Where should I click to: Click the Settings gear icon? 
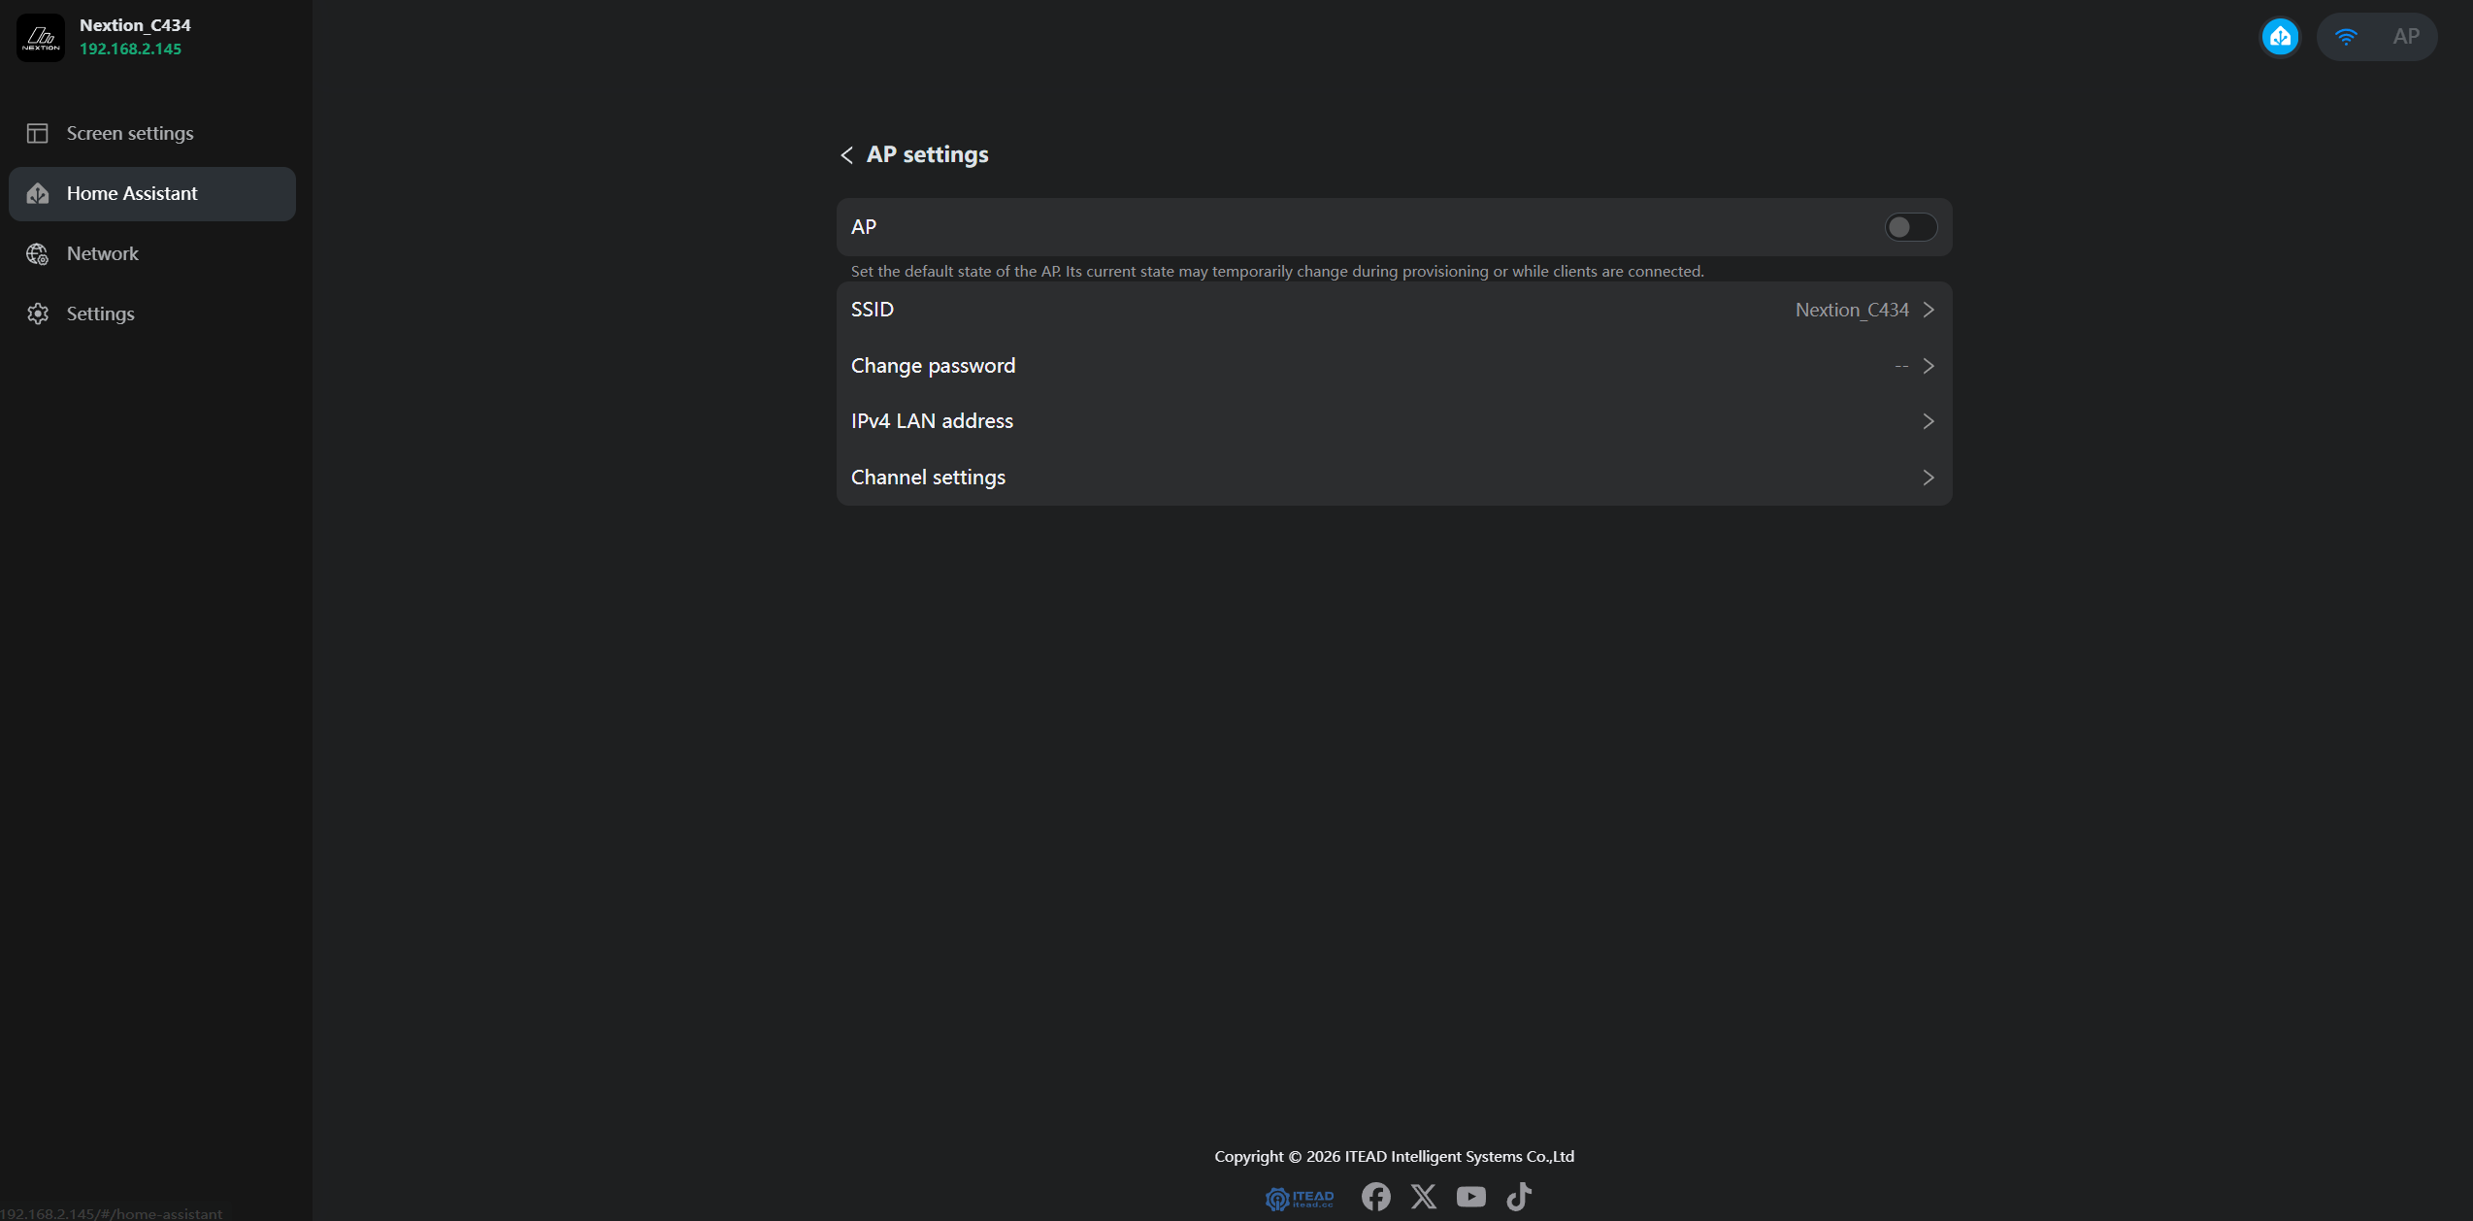coord(38,313)
